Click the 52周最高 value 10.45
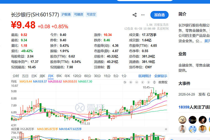The height and width of the screenshot is (140, 210). pos(31,67)
